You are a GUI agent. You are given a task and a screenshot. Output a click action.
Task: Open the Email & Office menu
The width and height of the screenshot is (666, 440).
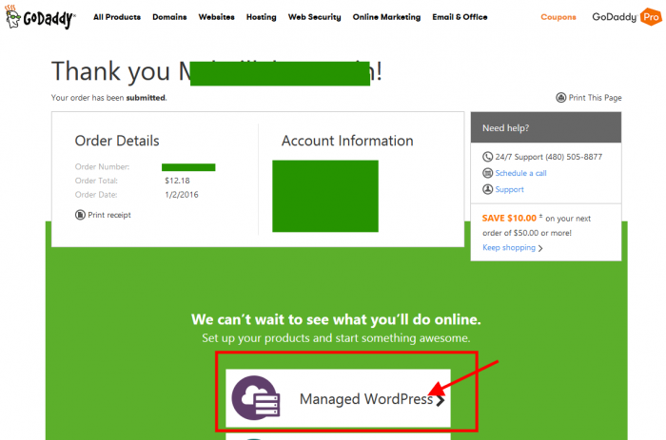[460, 17]
